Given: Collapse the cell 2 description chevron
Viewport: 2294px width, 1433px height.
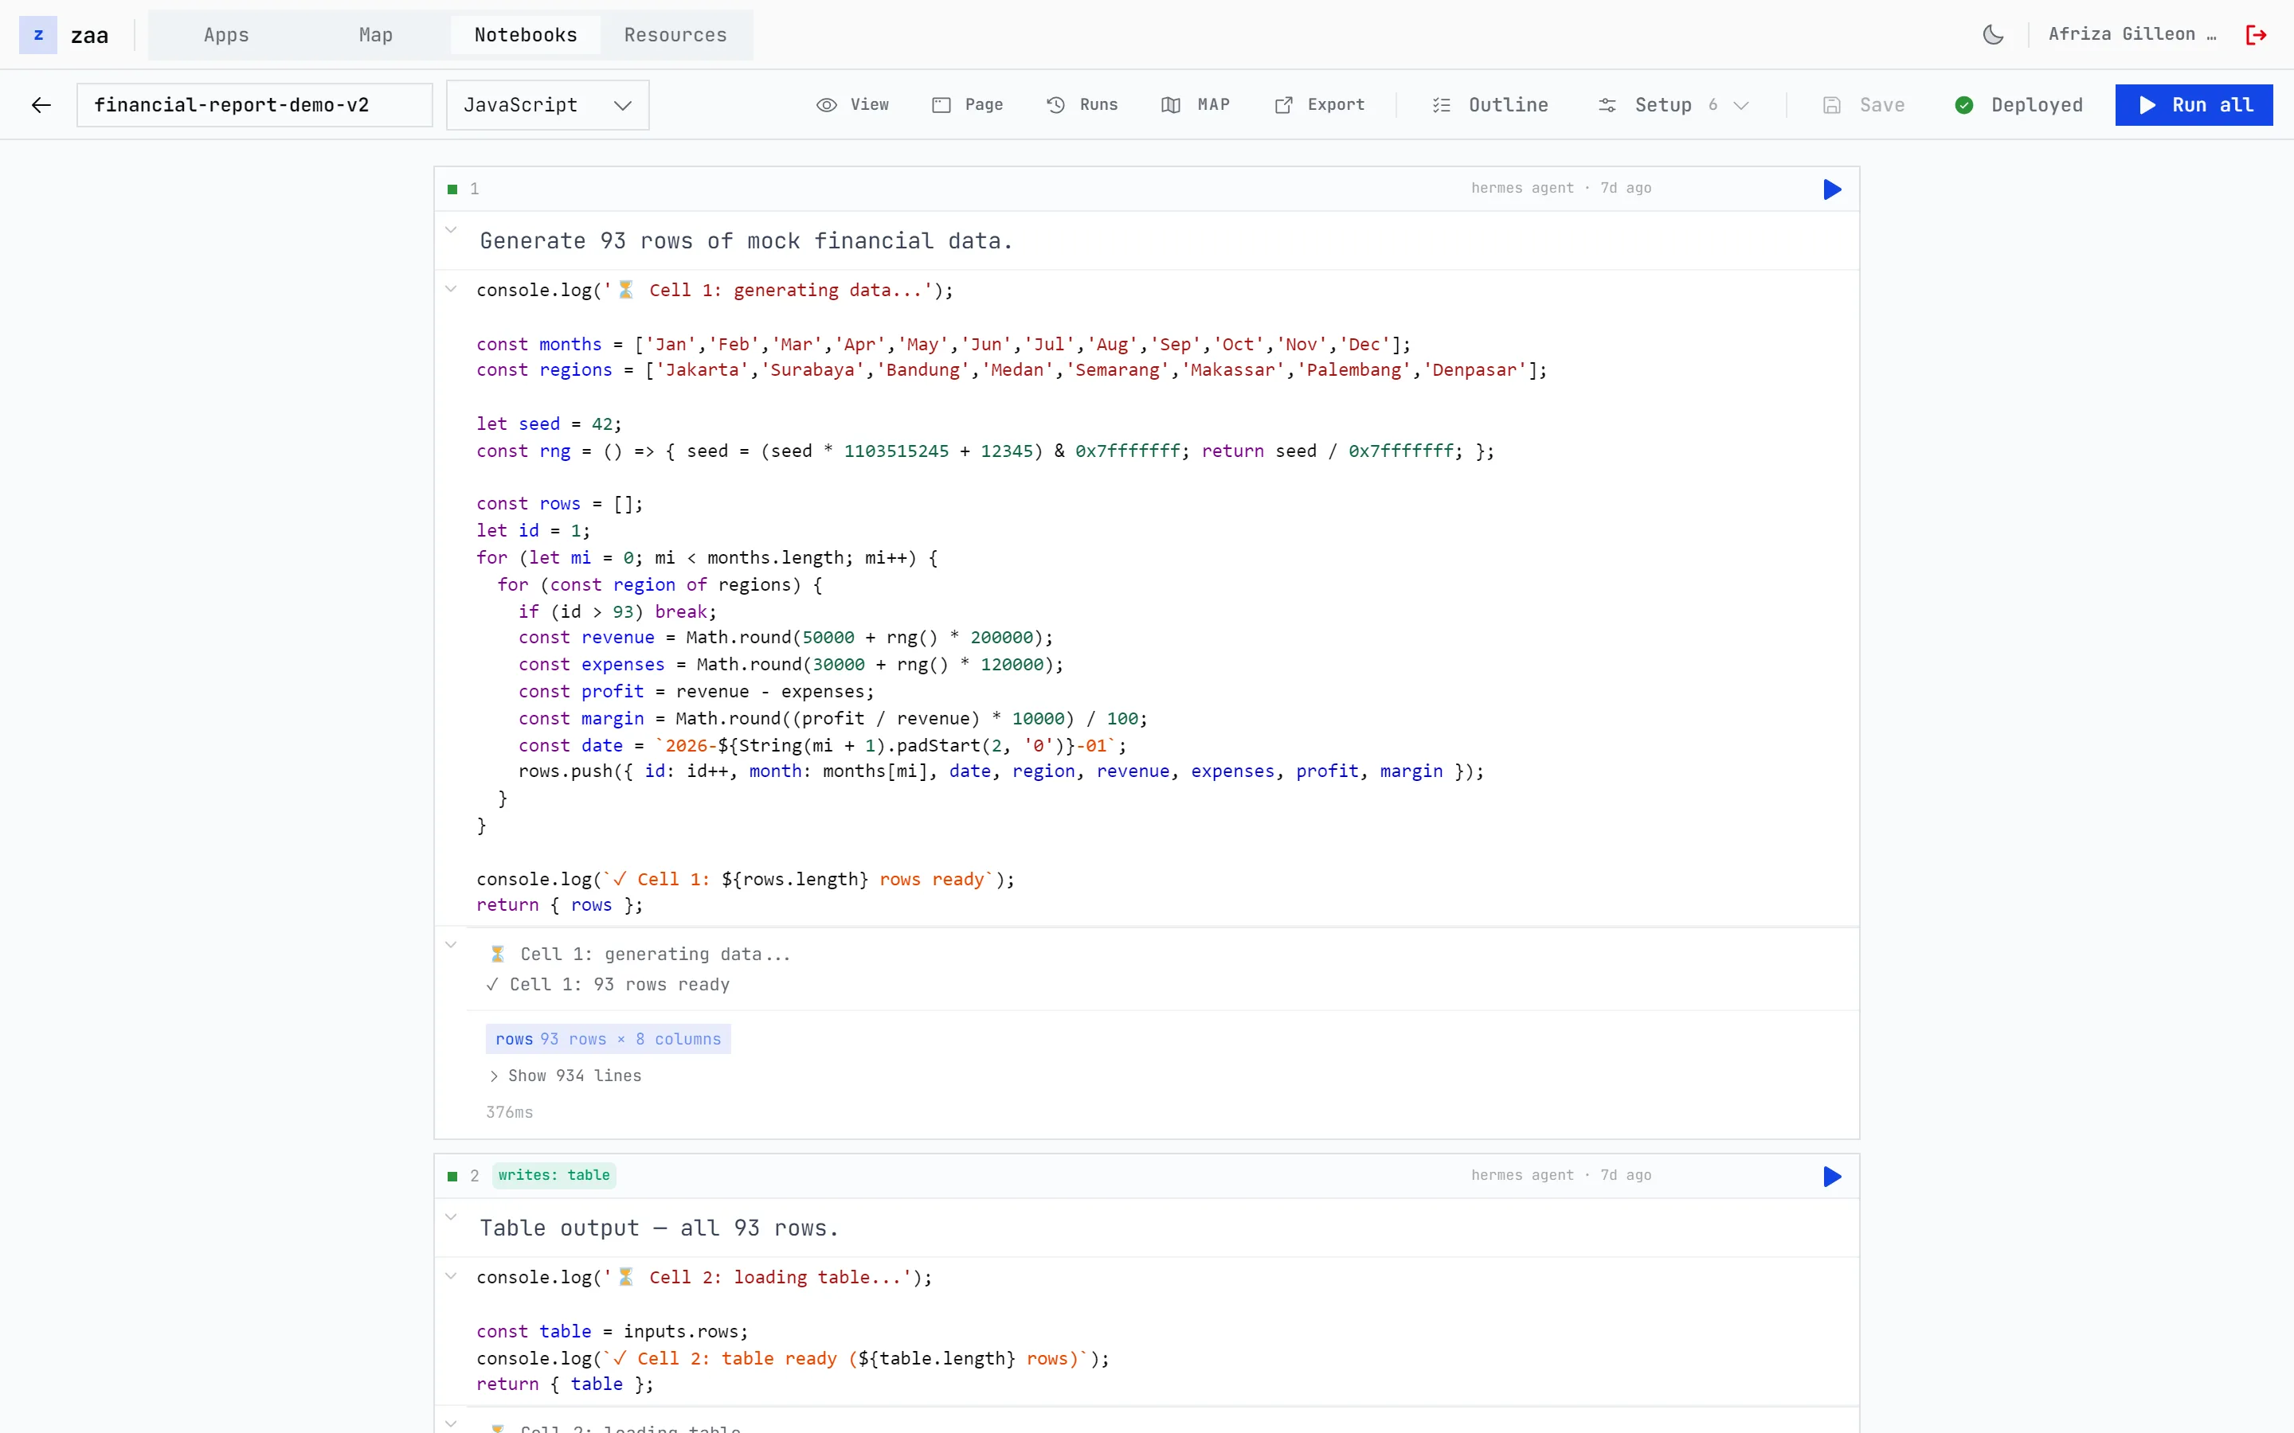Looking at the screenshot, I should [x=451, y=1217].
